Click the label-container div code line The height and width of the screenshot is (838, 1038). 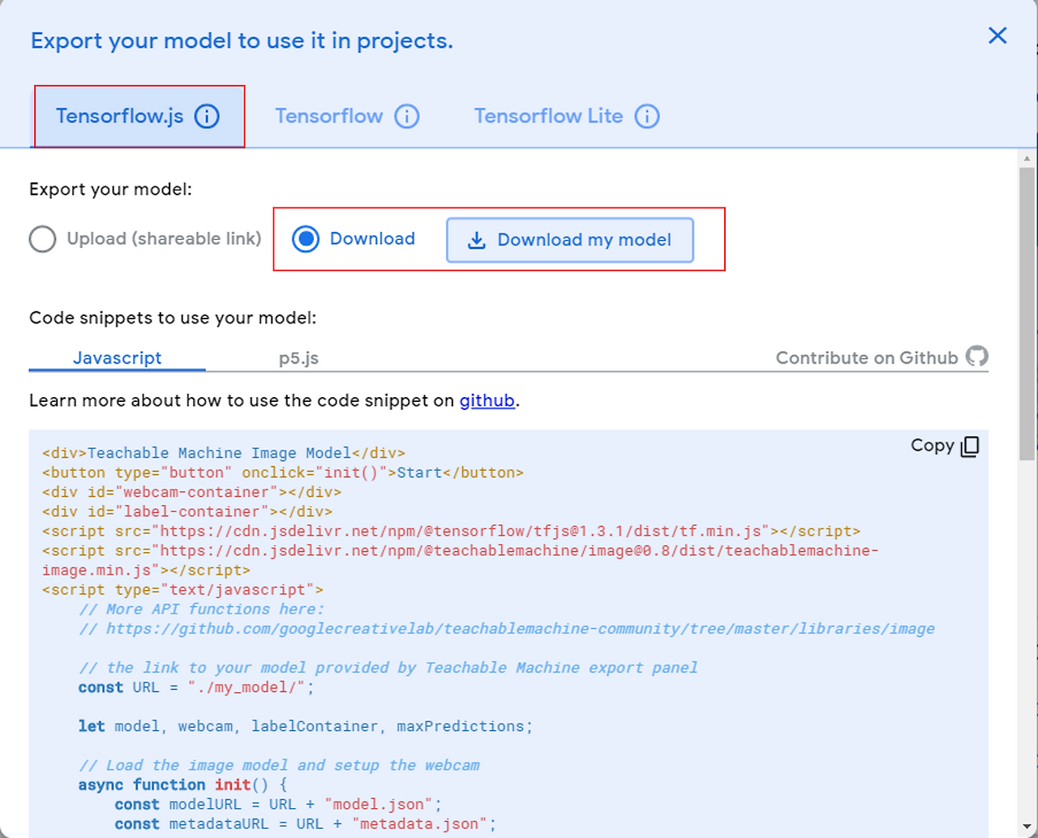[x=187, y=511]
